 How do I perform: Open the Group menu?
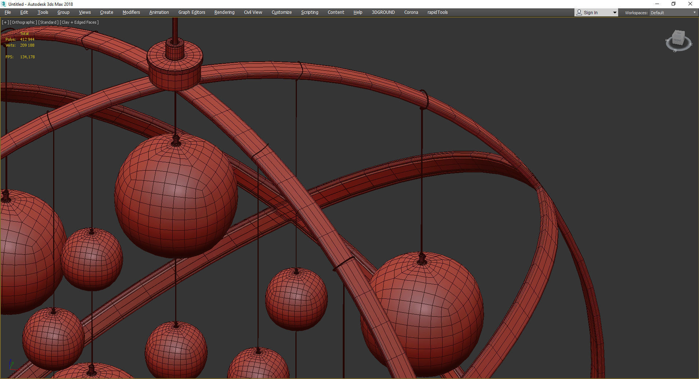pos(63,12)
